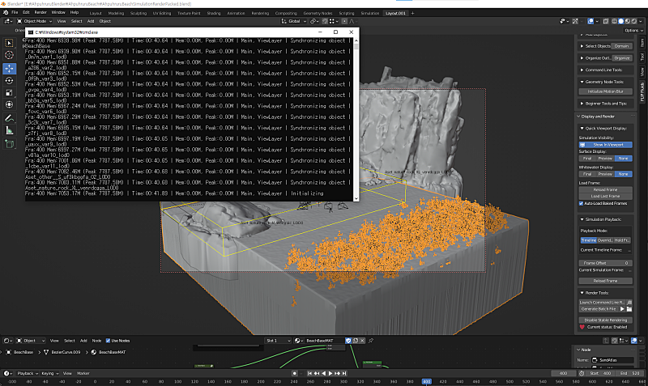Activate the Annotate tool
Screen dimensions: 648x386
(x=10, y=117)
